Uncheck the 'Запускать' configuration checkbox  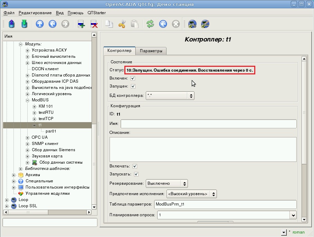pos(136,174)
